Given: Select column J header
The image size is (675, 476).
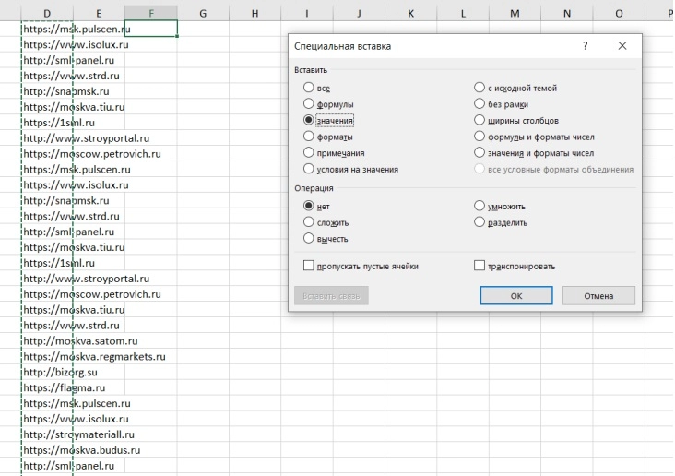Looking at the screenshot, I should [x=359, y=13].
